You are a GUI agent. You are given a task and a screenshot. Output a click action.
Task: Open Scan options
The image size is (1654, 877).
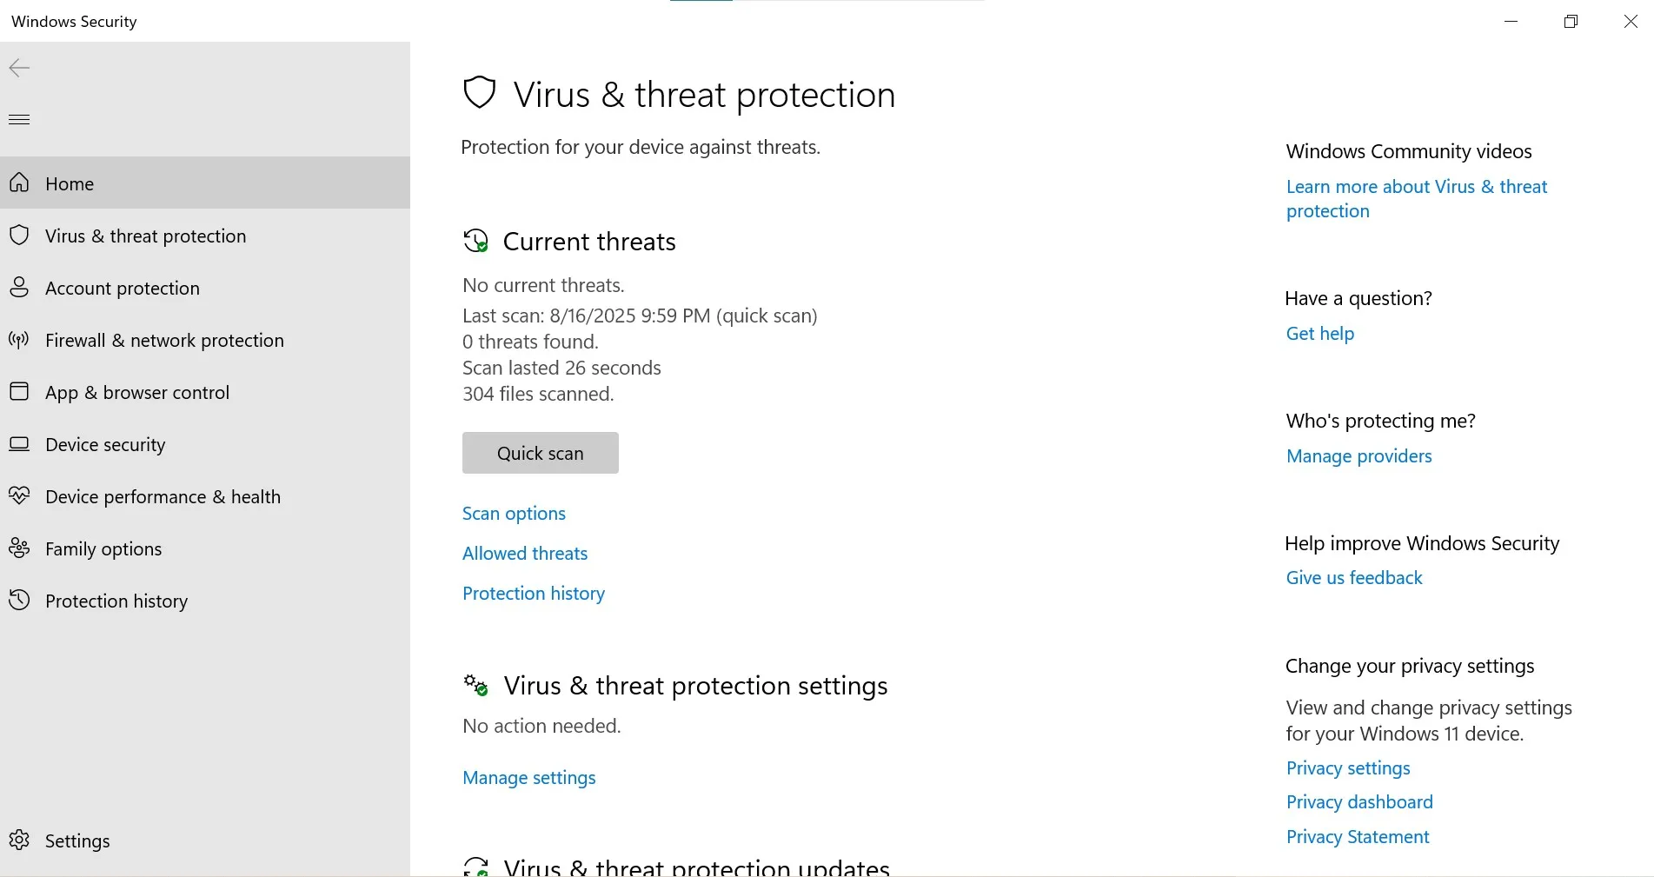click(x=513, y=513)
